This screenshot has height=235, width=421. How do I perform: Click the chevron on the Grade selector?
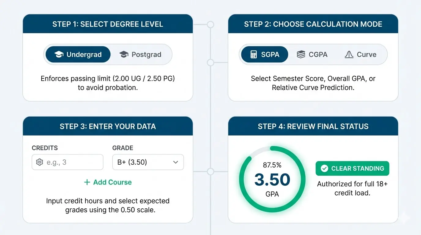point(175,162)
